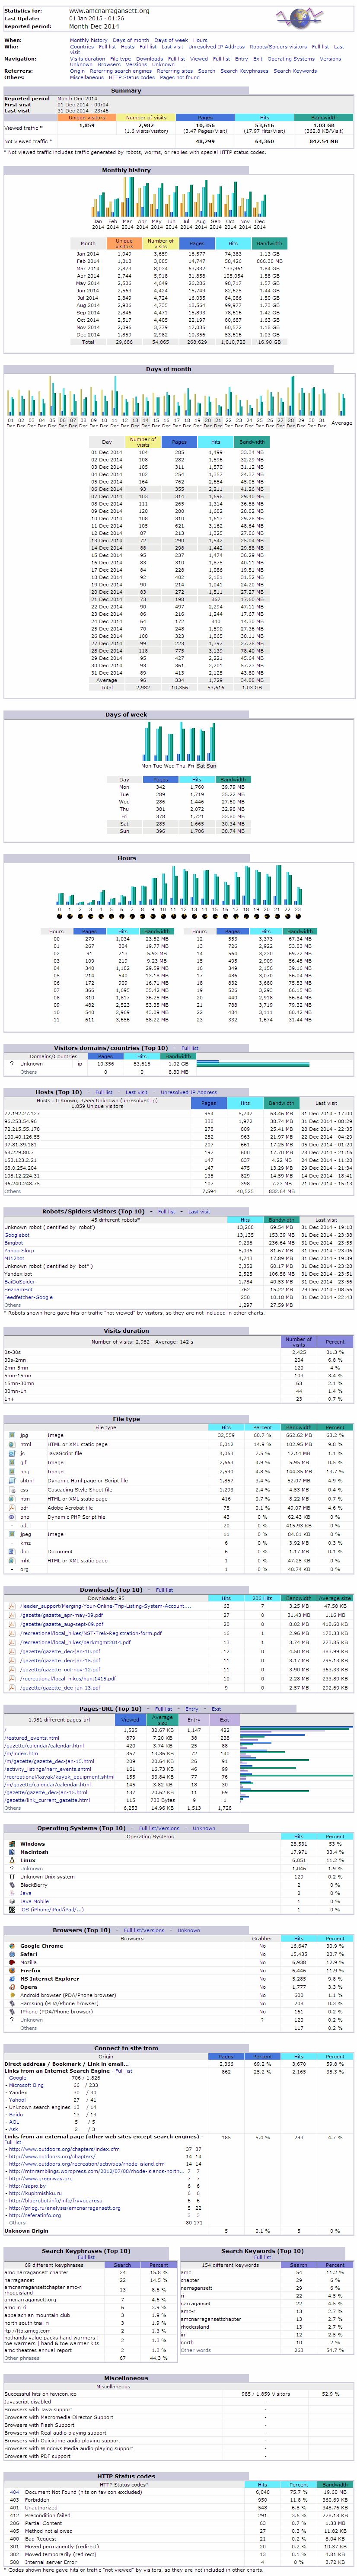357x2576 pixels.
Task: Click the orange Unique visitors summary header cell
Action: coord(87,118)
